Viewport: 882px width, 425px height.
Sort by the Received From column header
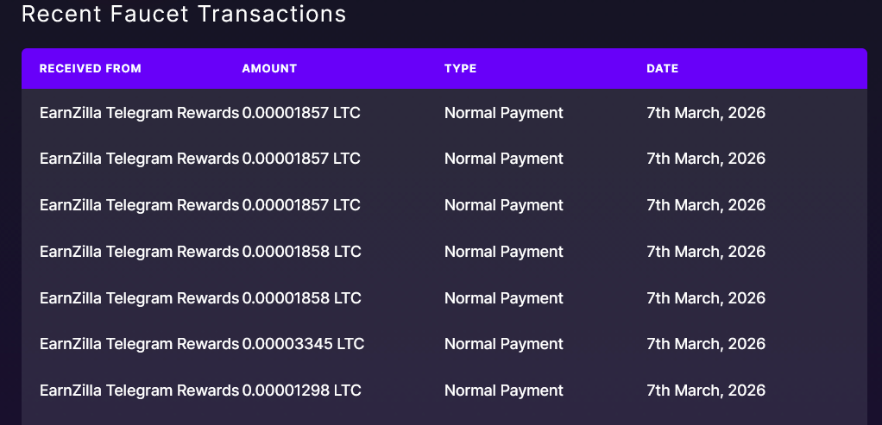[91, 69]
